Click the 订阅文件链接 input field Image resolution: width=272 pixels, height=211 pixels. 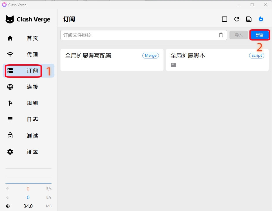tap(139, 35)
